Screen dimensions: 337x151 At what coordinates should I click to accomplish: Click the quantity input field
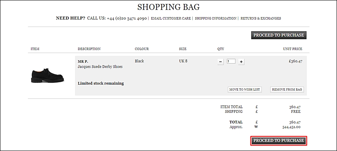[x=231, y=61]
